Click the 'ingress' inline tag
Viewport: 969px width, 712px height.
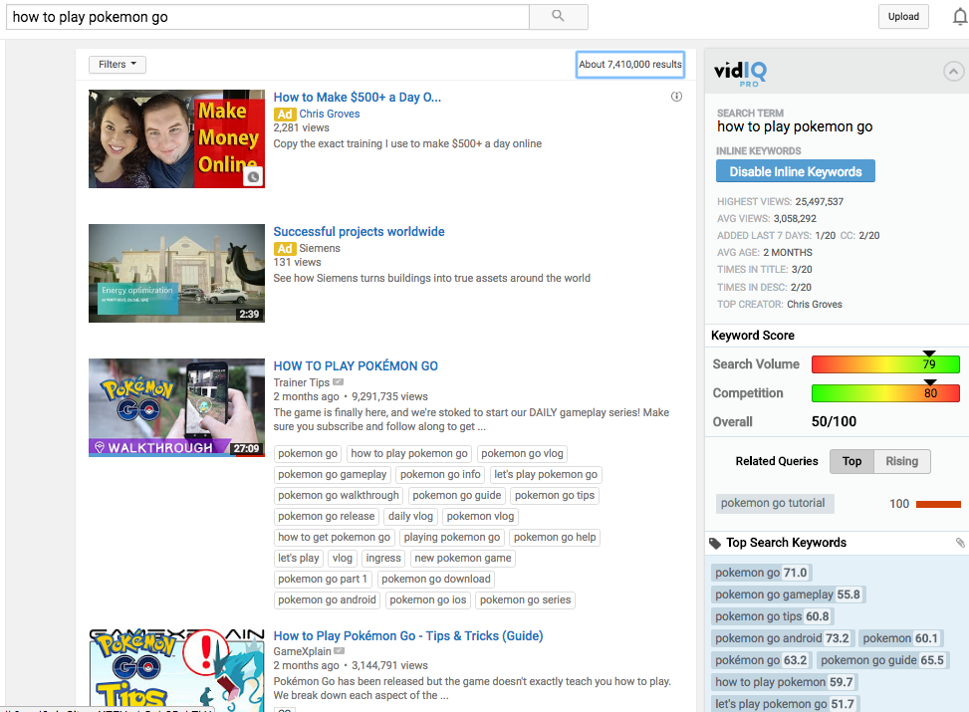tap(383, 558)
